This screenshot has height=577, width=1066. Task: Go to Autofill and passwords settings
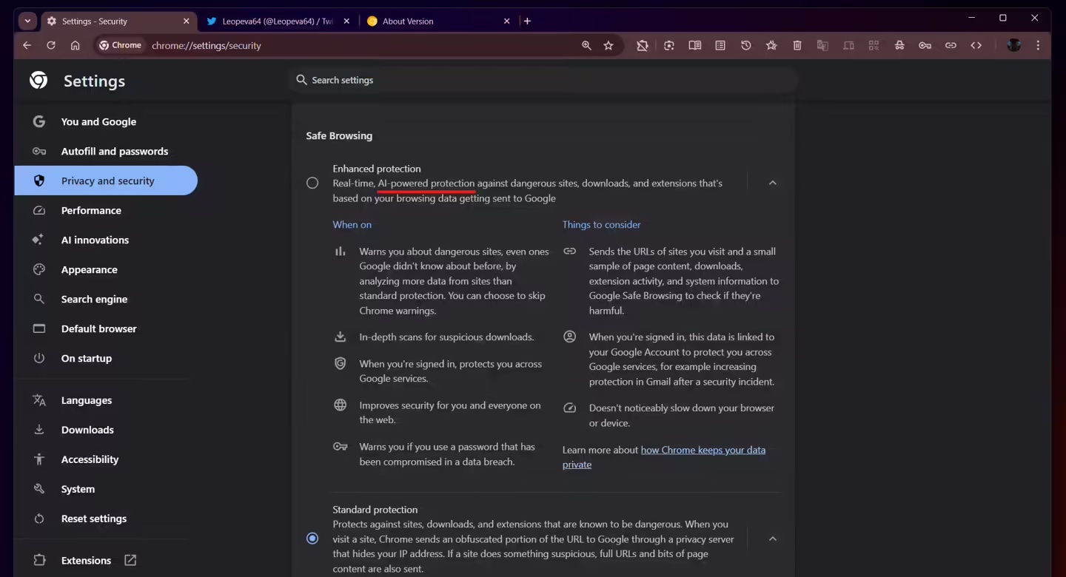[114, 151]
